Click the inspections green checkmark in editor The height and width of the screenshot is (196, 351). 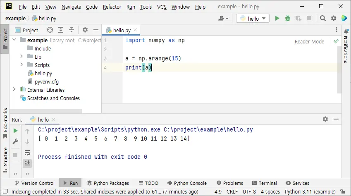pos(336,41)
